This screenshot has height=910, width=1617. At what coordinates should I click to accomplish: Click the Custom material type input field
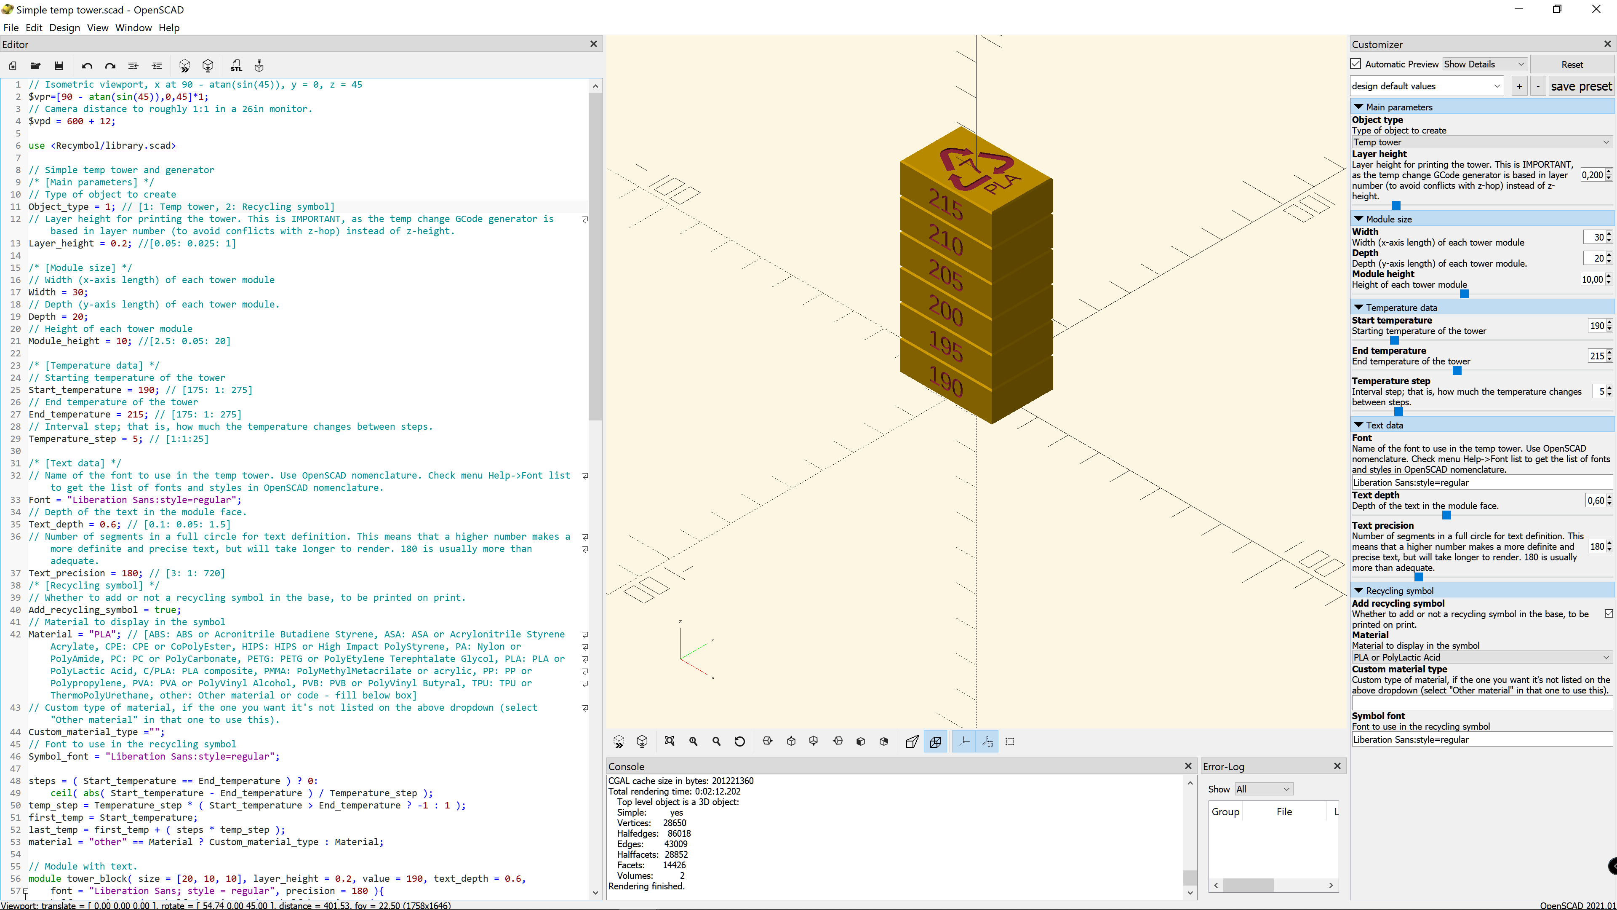click(x=1481, y=701)
